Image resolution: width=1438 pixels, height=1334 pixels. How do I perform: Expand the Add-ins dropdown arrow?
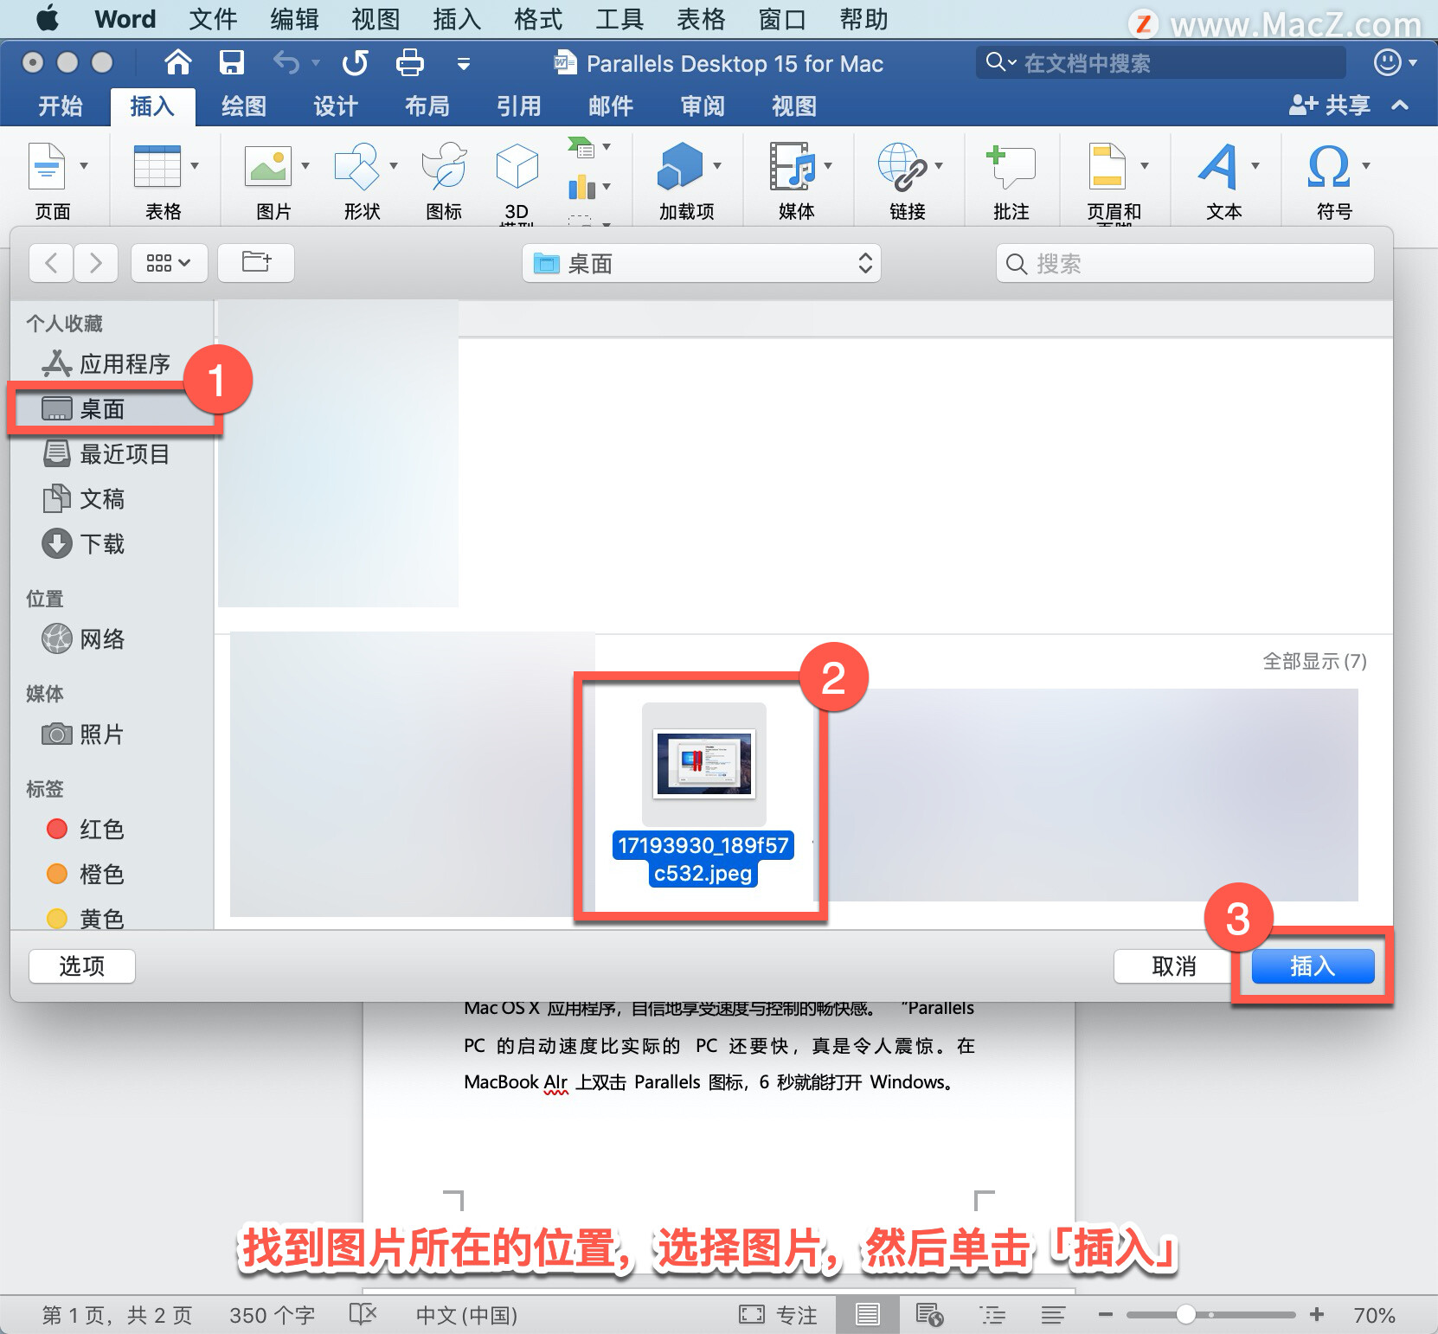(x=717, y=165)
